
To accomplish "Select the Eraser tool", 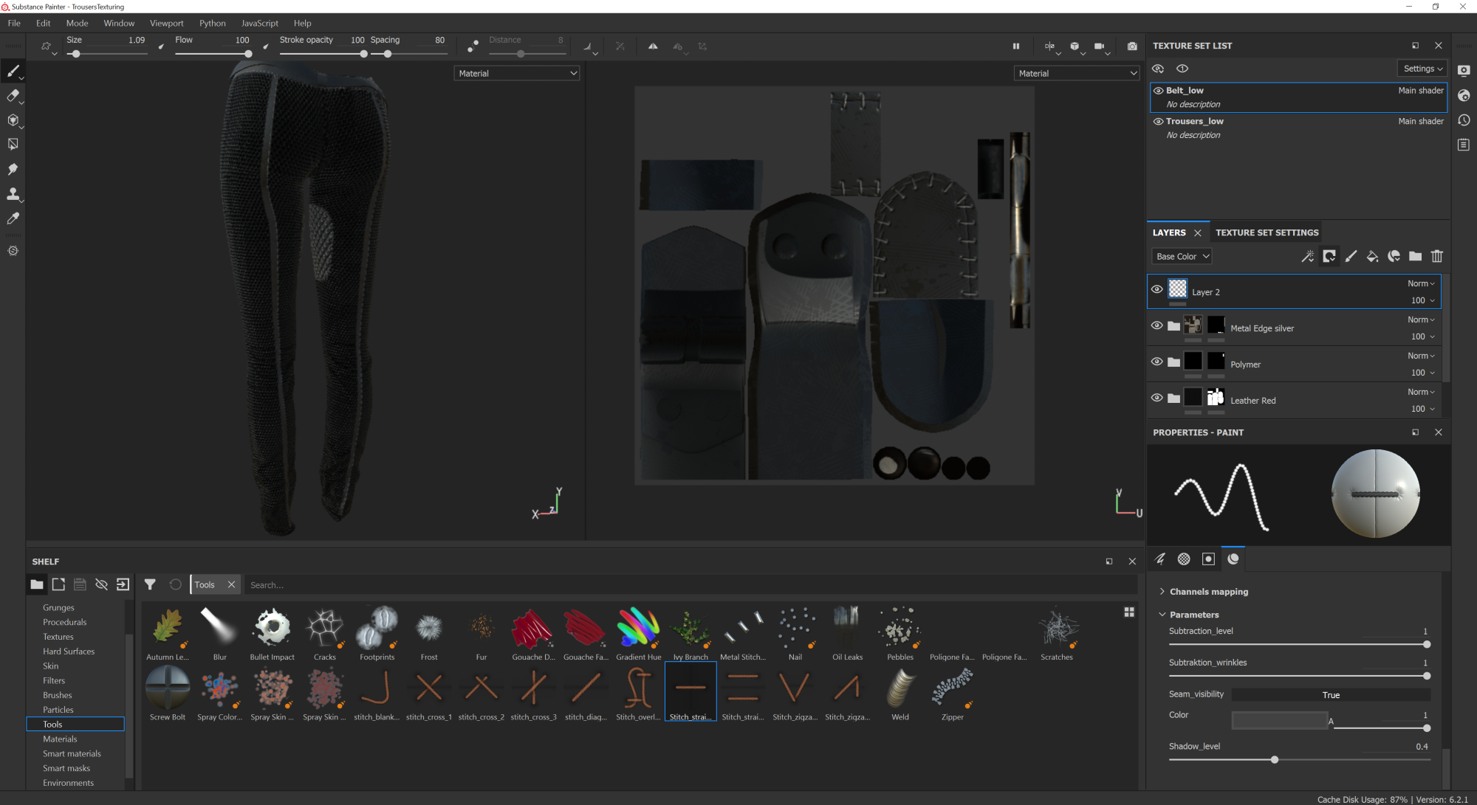I will (13, 95).
